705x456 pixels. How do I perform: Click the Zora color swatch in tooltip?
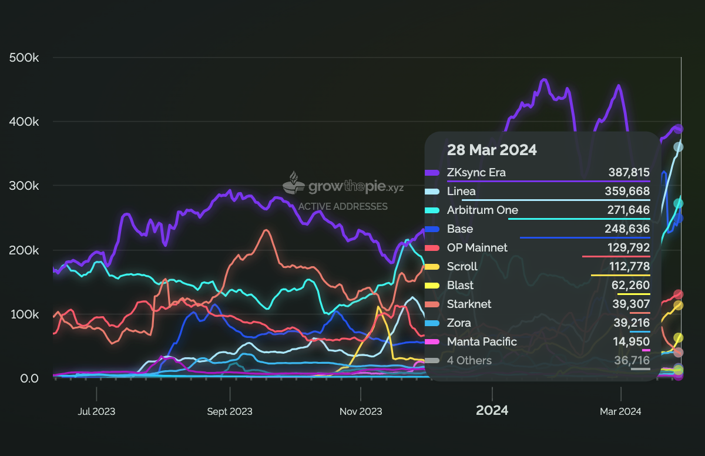click(x=432, y=323)
